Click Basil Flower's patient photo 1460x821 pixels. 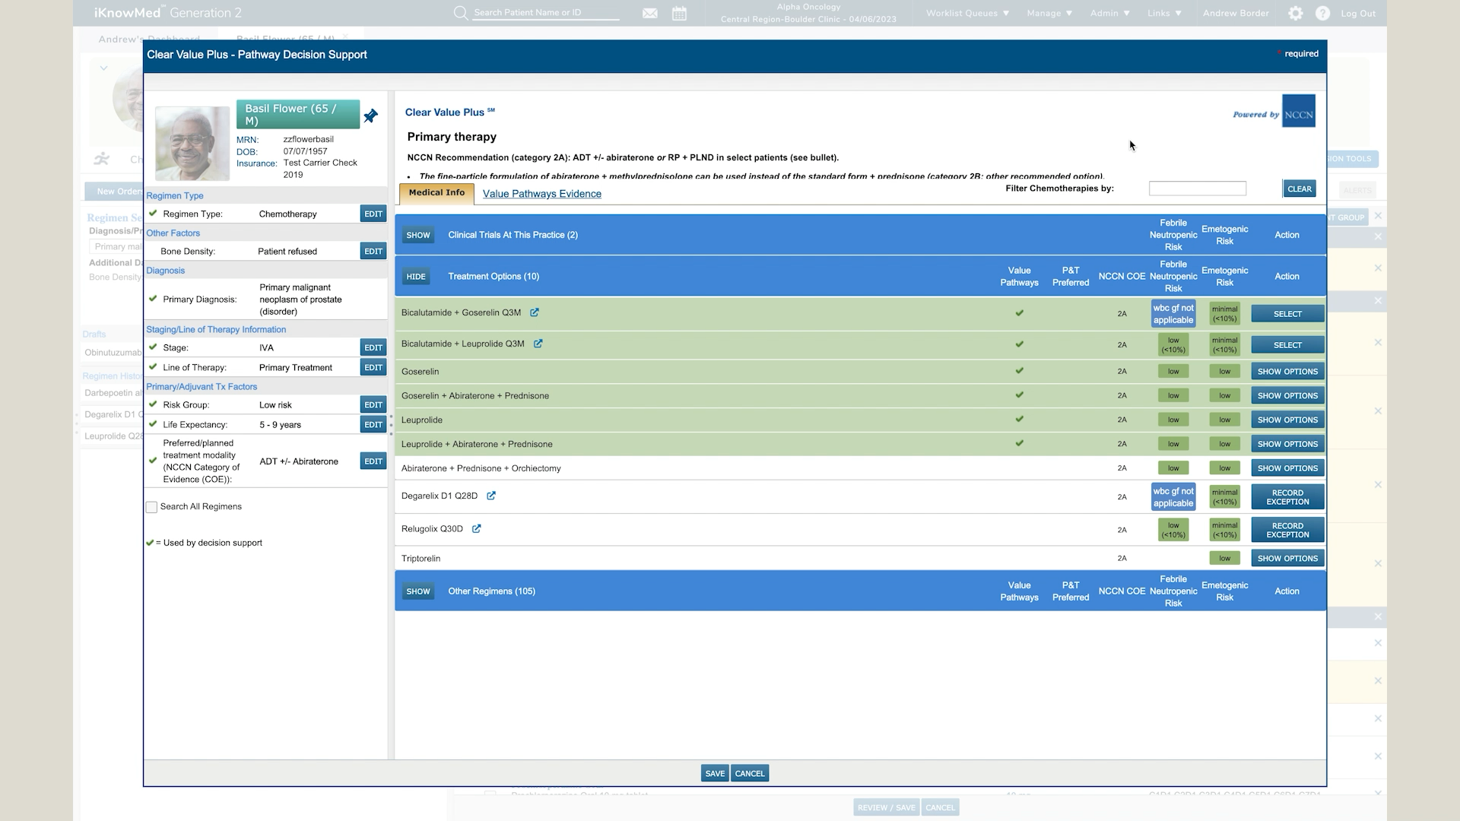tap(192, 143)
